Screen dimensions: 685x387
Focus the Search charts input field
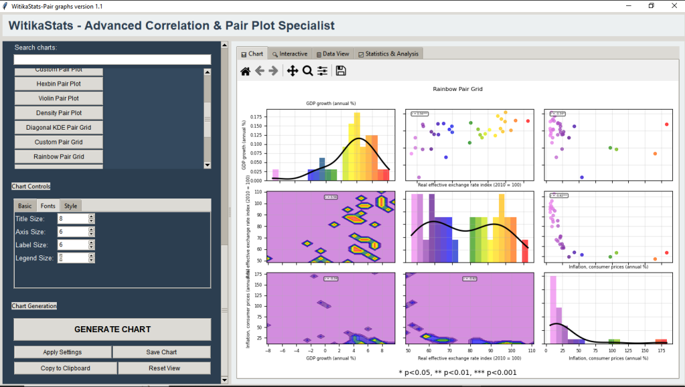point(112,59)
